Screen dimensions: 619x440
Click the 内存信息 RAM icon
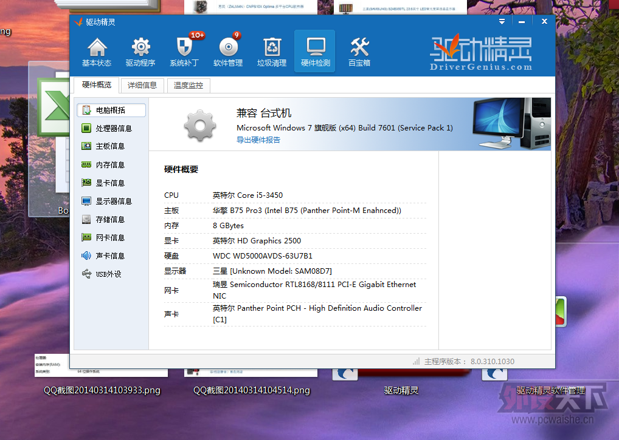86,164
